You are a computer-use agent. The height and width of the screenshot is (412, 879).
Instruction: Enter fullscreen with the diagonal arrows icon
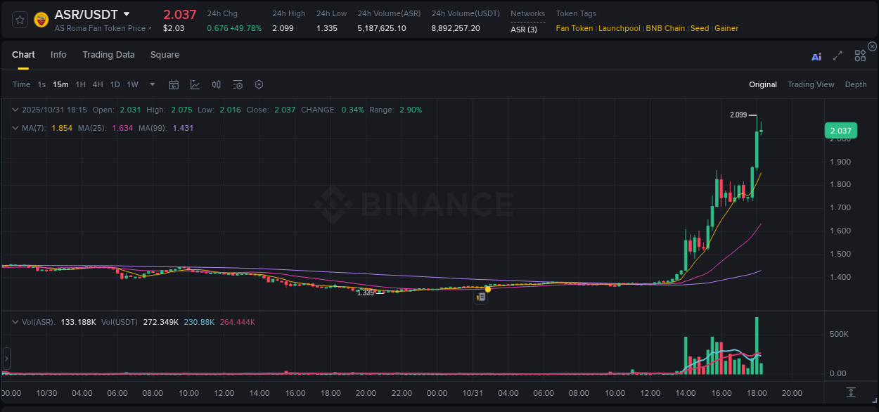838,56
